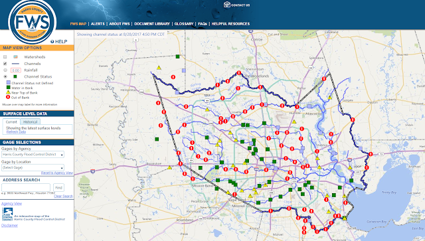This screenshot has width=425, height=241.
Task: Switch to the Current tab
Action: pos(11,121)
